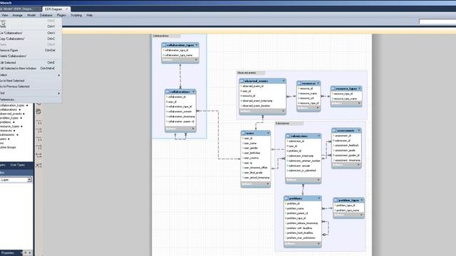
Task: Expand Indexes section of users table
Action: [268, 183]
